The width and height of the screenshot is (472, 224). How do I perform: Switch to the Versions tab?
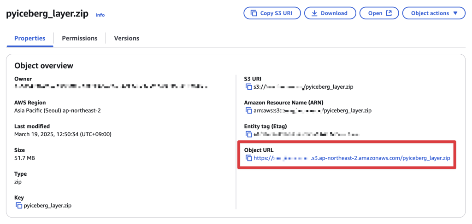126,39
